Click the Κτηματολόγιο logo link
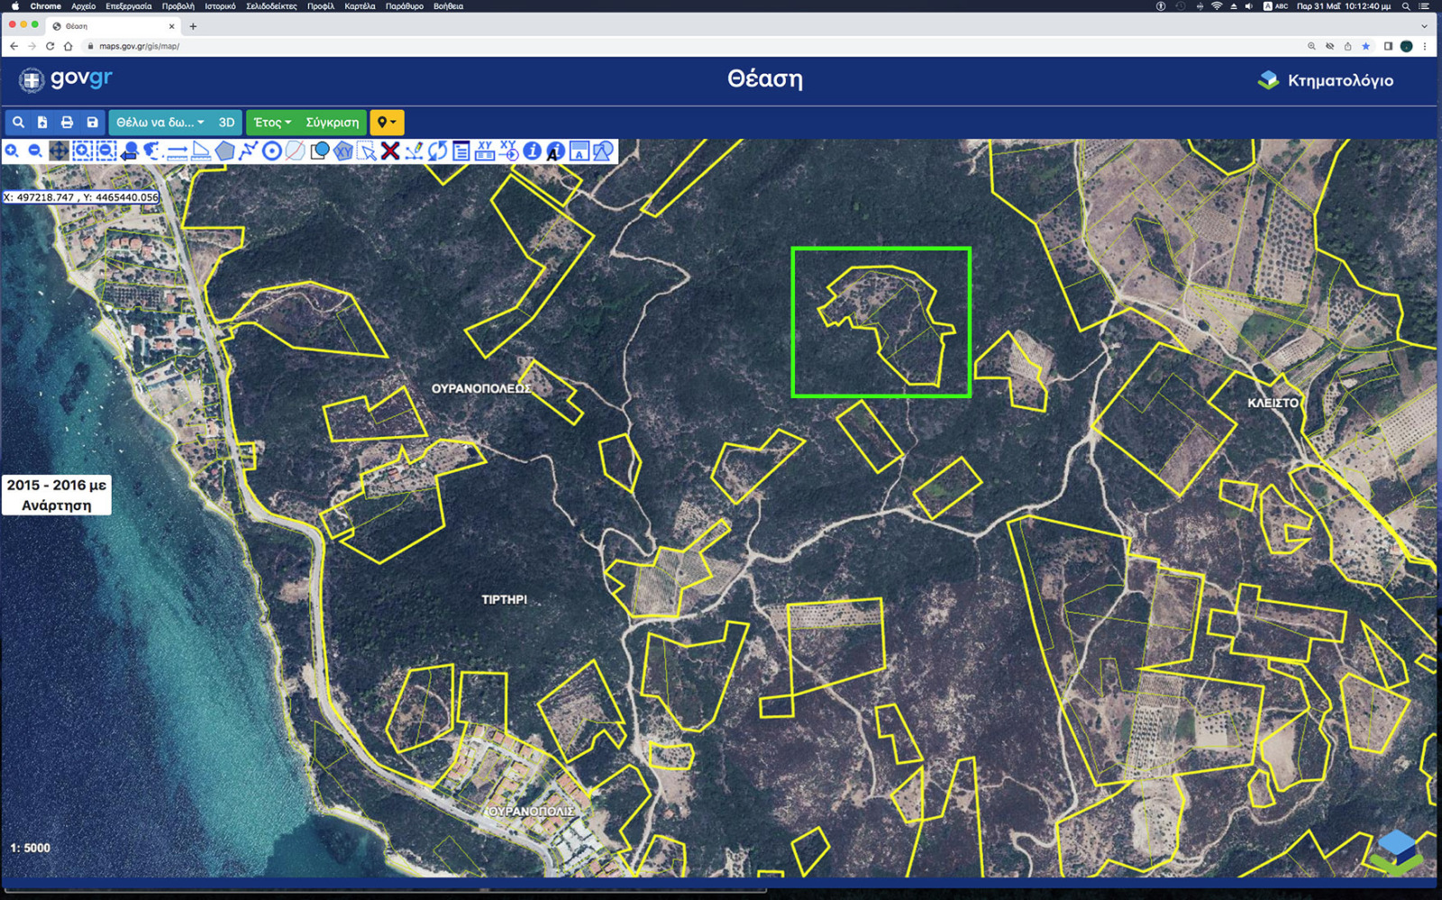Viewport: 1442px width, 900px height. coord(1326,80)
